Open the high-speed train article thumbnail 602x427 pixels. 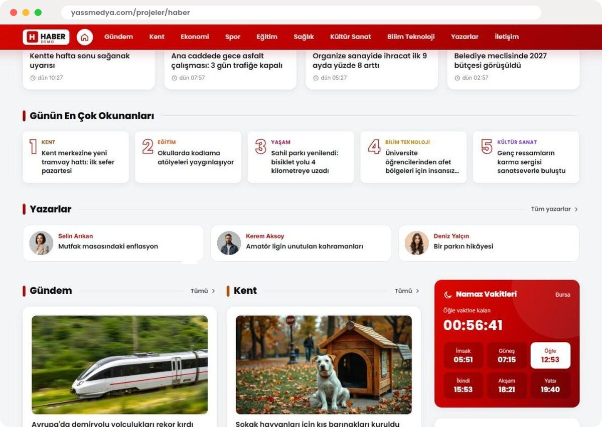pos(119,365)
